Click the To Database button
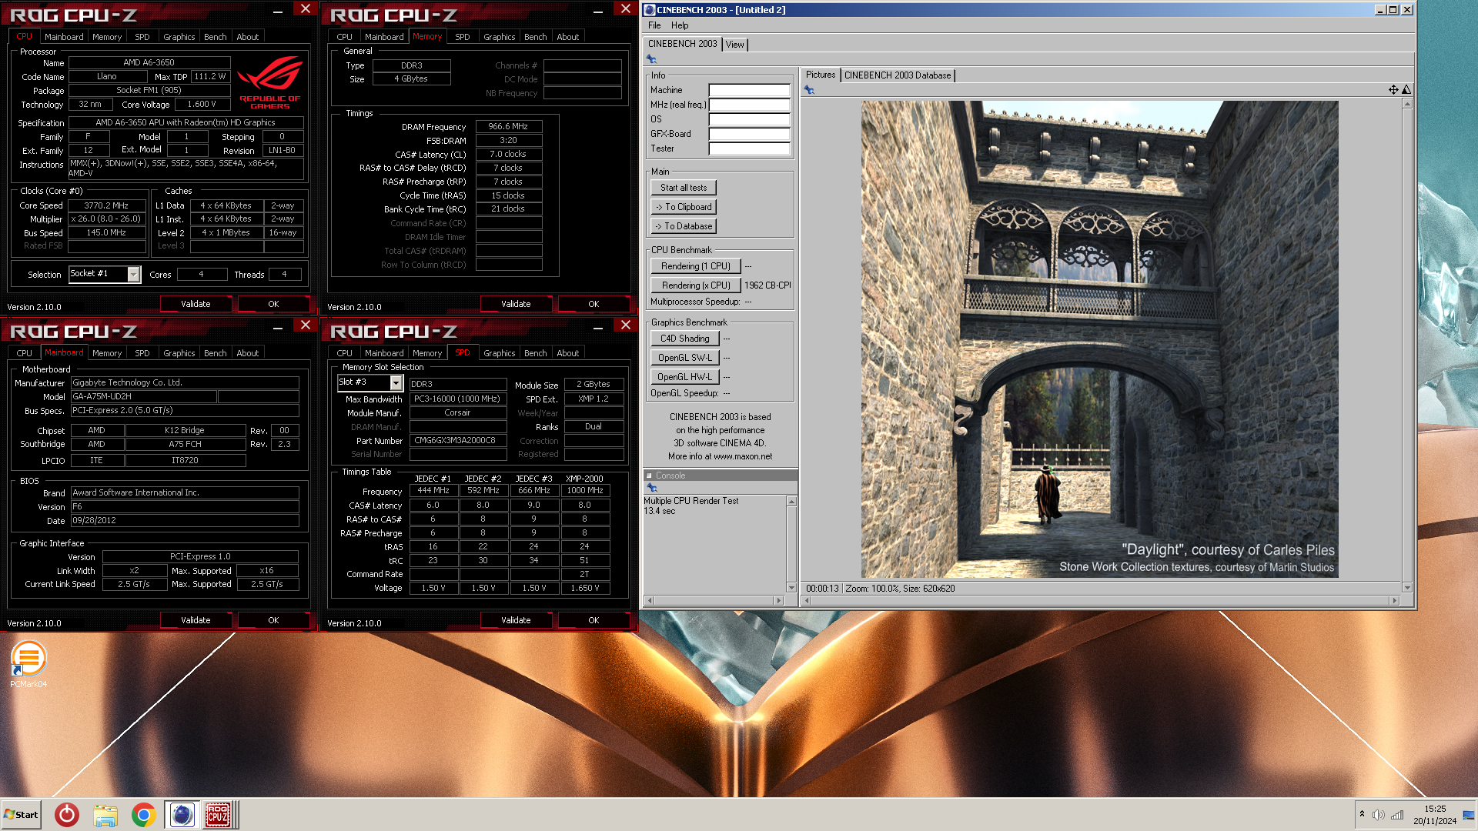The width and height of the screenshot is (1478, 831). tap(684, 226)
